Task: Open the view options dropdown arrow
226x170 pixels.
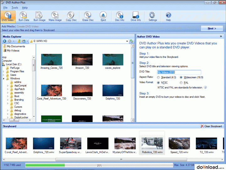Action: tap(27, 41)
